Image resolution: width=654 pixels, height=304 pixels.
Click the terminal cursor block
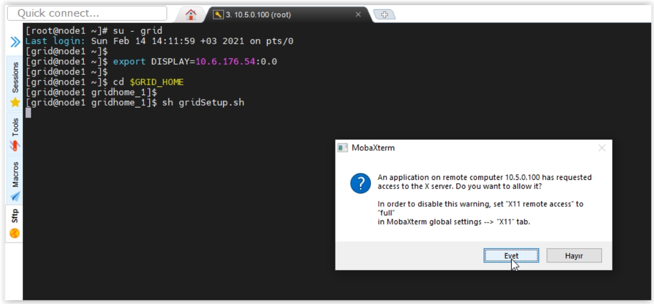click(28, 113)
